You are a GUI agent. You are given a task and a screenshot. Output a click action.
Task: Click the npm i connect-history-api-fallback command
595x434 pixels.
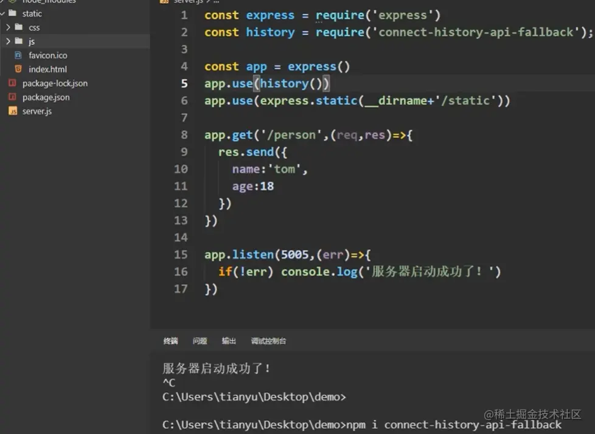pyautogui.click(x=454, y=424)
